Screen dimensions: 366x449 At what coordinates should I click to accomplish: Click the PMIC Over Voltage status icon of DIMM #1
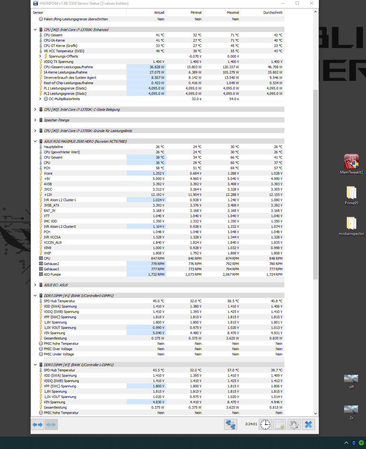(41, 349)
